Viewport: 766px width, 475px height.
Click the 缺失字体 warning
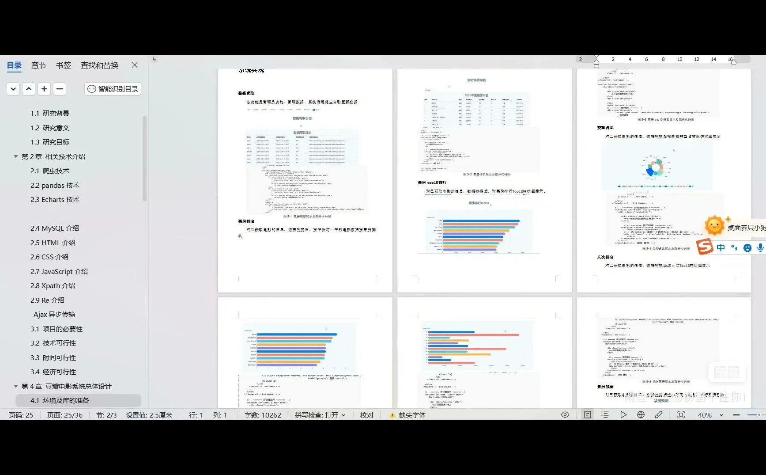coord(408,415)
